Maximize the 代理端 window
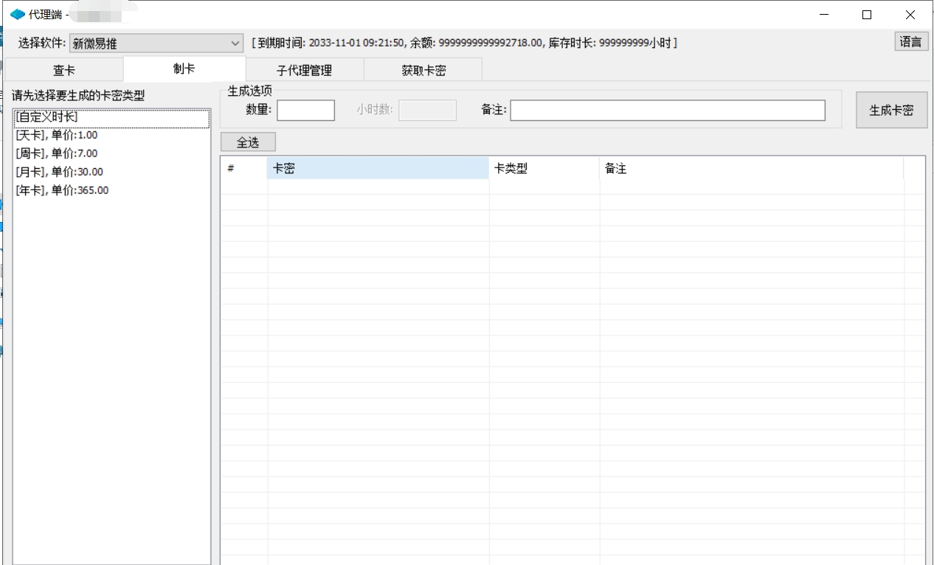 pos(867,15)
